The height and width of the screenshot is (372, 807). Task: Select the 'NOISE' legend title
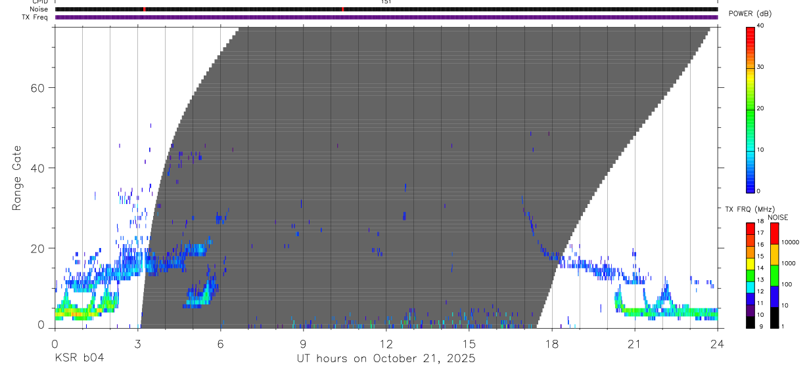click(777, 217)
